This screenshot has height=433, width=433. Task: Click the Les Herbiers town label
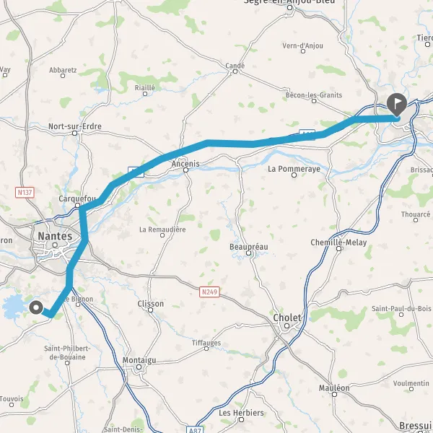tap(241, 413)
